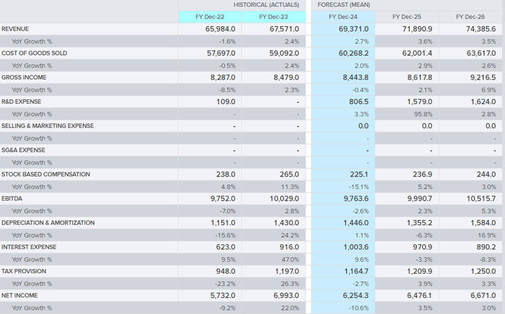This screenshot has width=505, height=314.
Task: Select the FY Dec-25 column header
Action: [407, 17]
